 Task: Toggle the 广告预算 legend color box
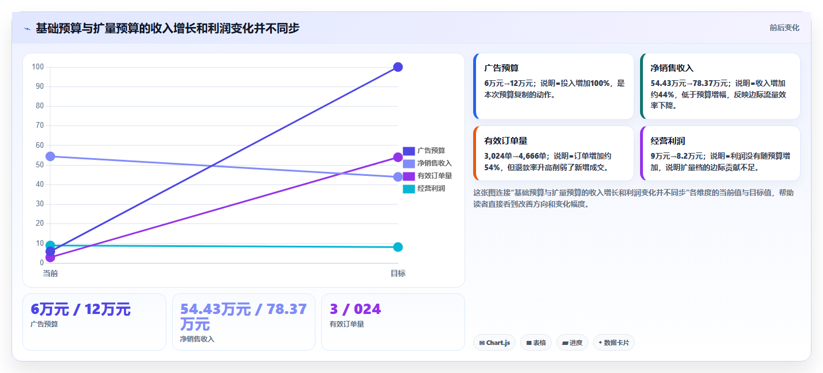[408, 151]
